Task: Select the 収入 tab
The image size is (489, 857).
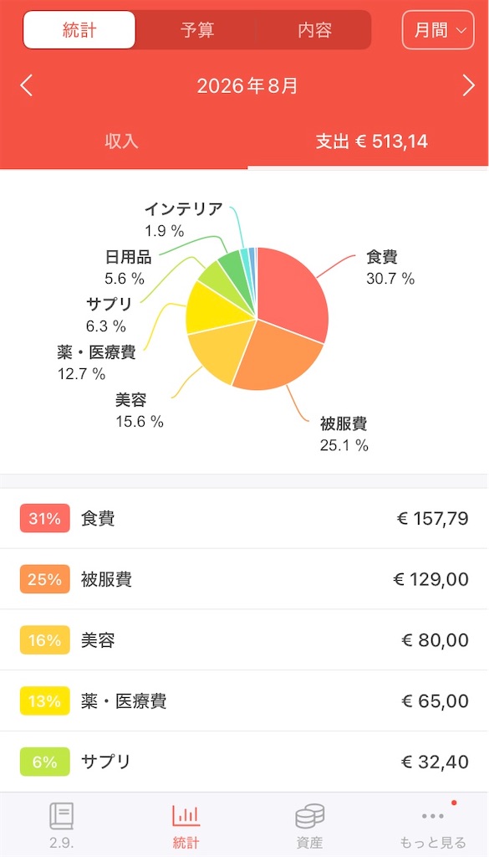Action: [x=122, y=141]
